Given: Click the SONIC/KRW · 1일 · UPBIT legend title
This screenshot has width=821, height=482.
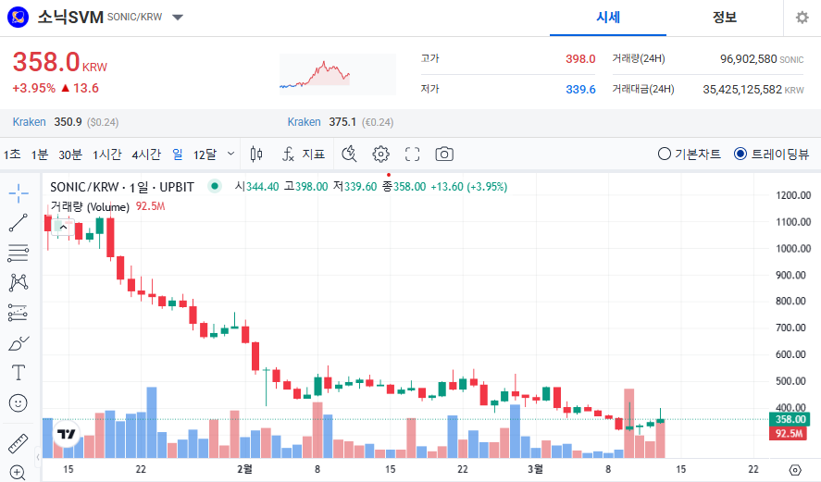Looking at the screenshot, I should click(122, 187).
